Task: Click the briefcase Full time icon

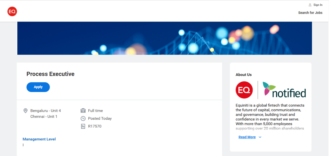Action: coord(83,111)
